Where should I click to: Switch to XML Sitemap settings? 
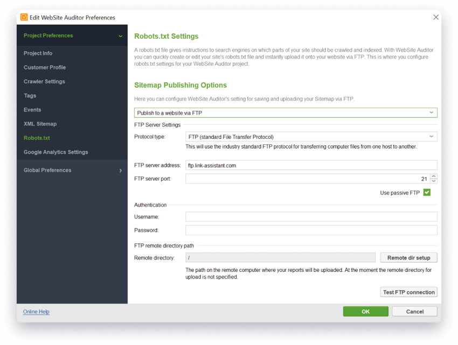point(39,123)
